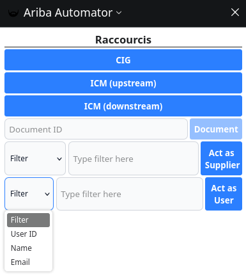The image size is (246, 279).
Task: Open the Ariba Automator title dropdown chevron
Action: coord(119,13)
